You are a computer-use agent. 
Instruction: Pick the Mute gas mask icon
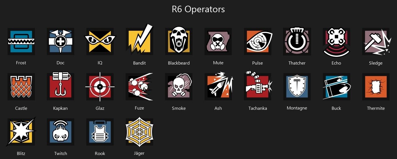[218, 42]
